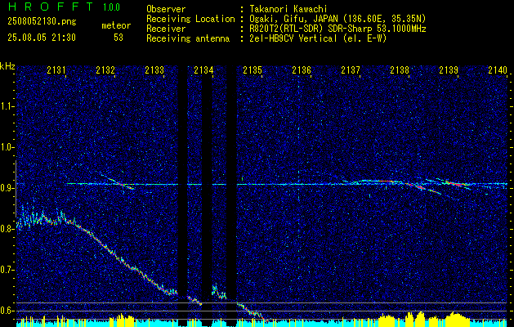
Task: Click the version number 1.0.0
Action: click(111, 7)
